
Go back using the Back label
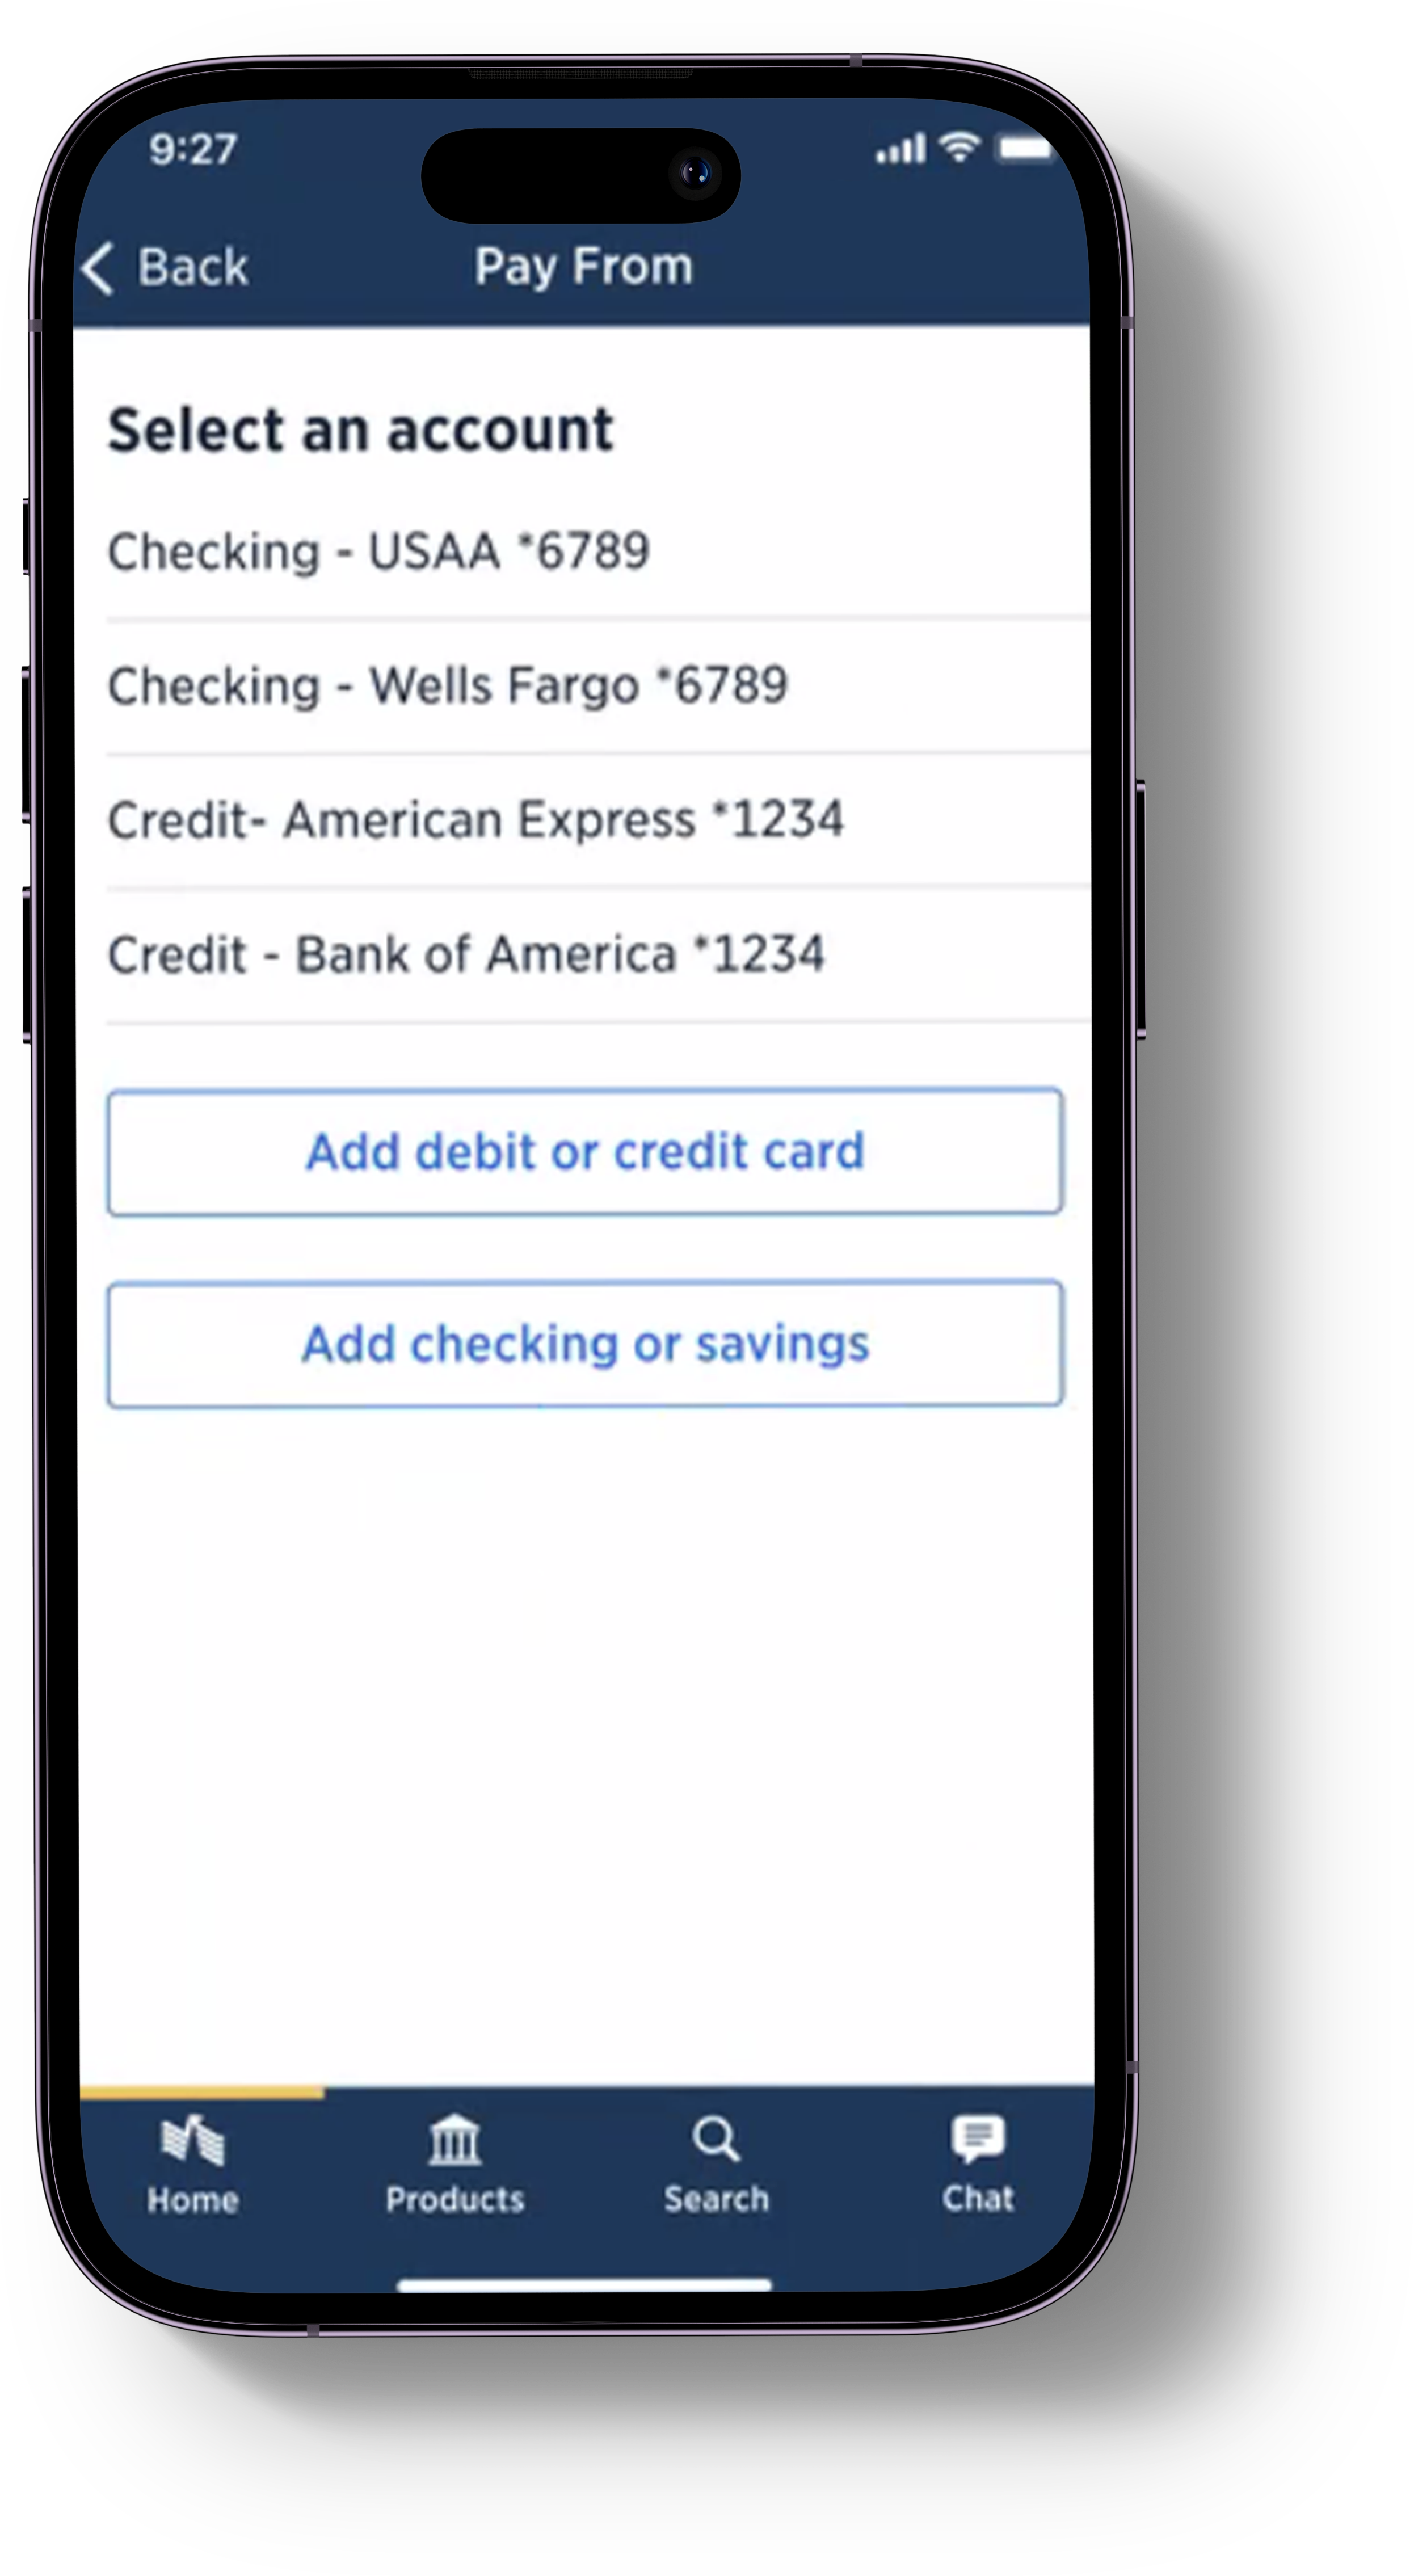pos(192,268)
